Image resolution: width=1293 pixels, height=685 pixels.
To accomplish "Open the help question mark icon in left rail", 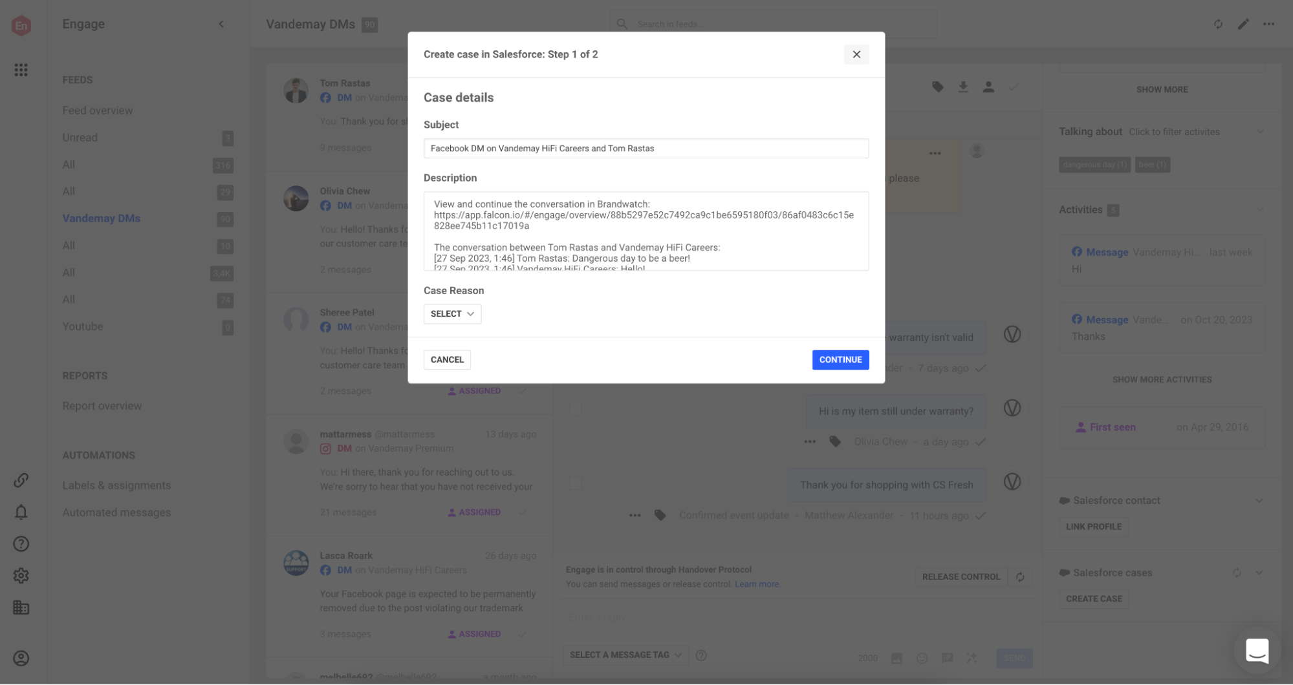I will pos(21,543).
